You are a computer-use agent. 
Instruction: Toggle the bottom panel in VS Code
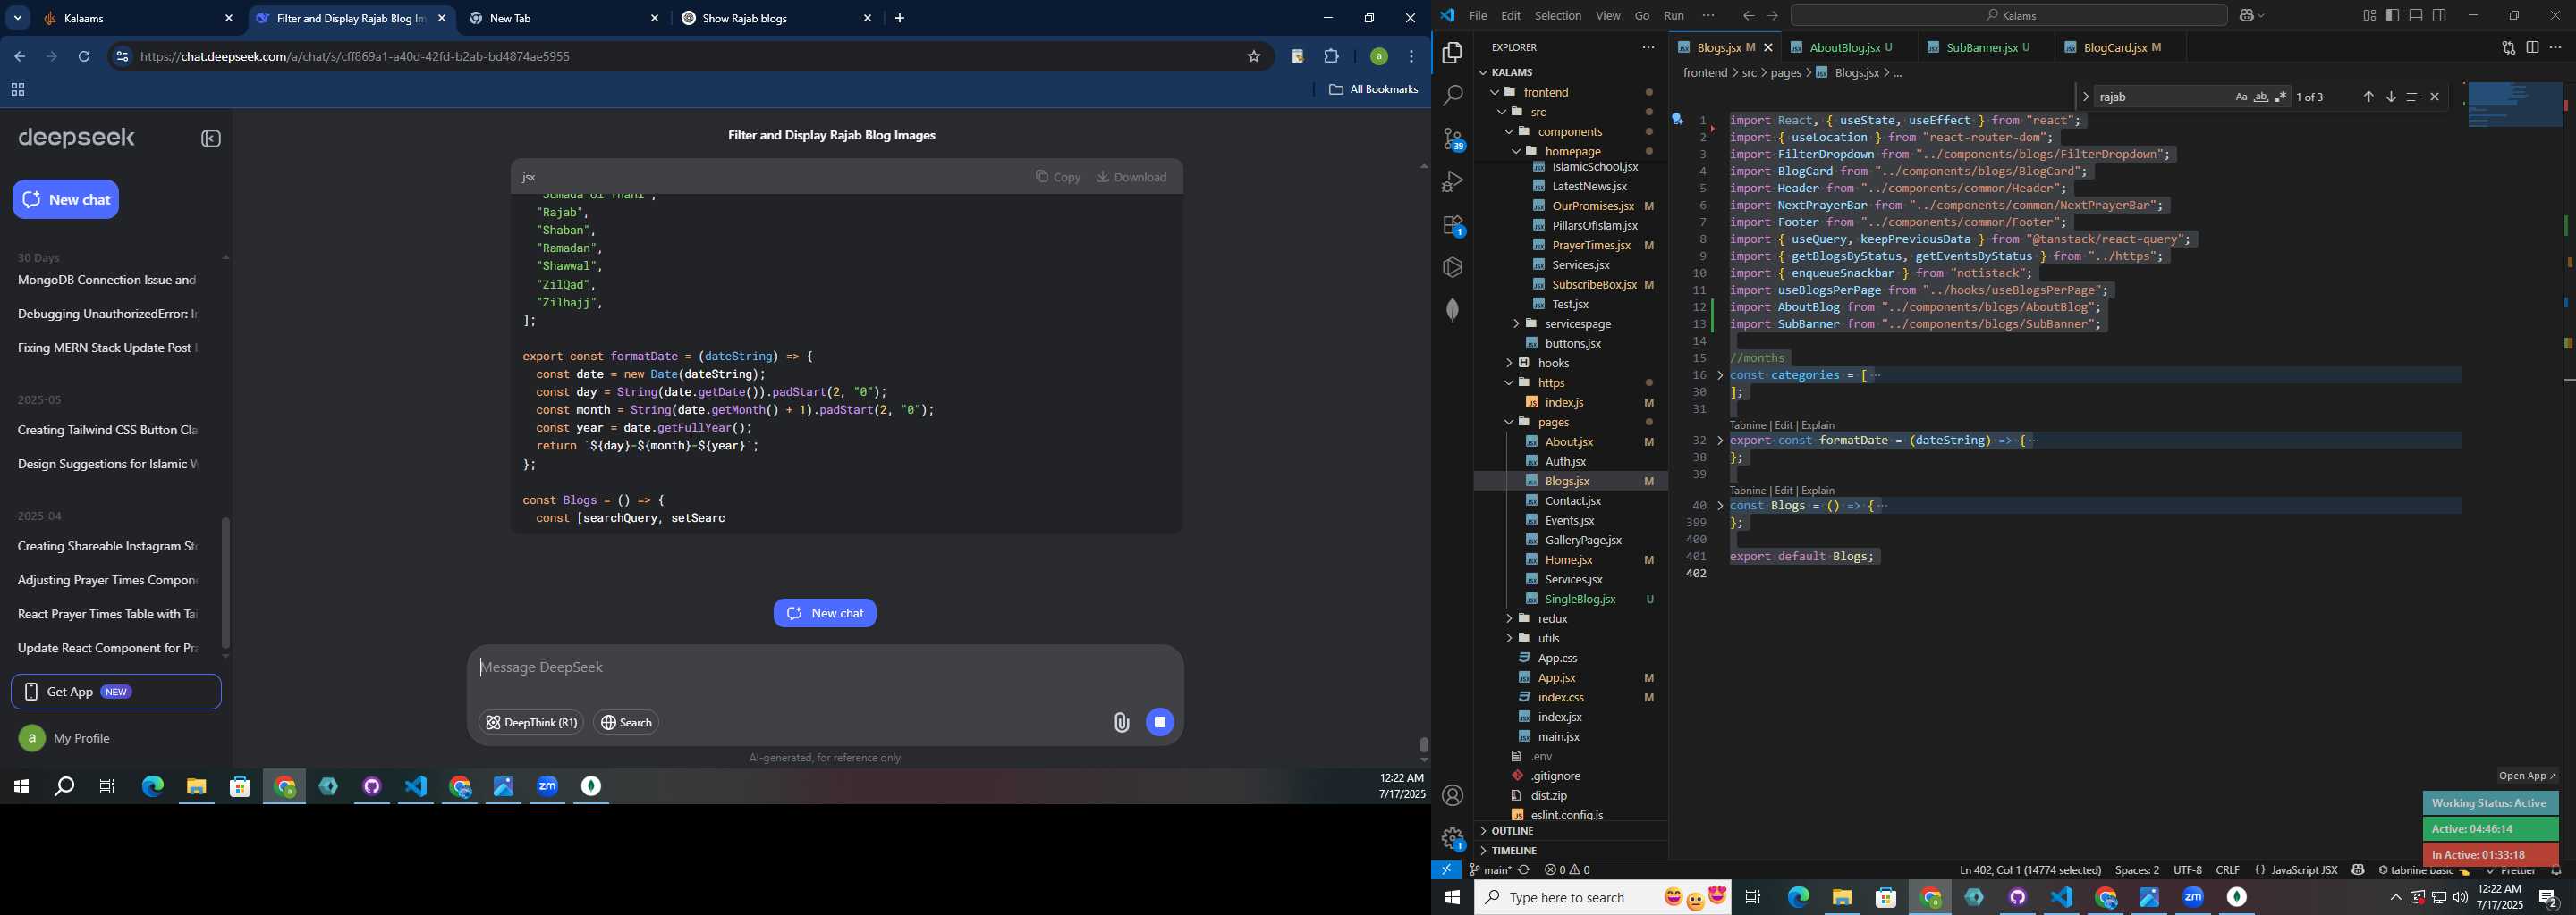2416,15
